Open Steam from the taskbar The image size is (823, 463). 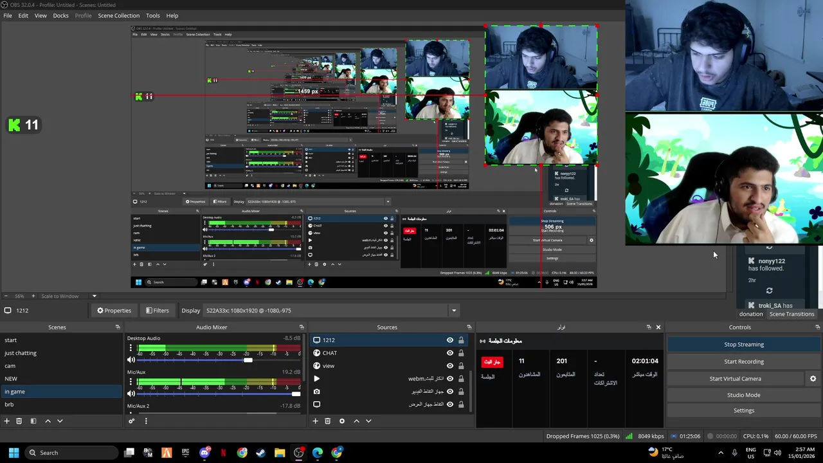[x=260, y=453]
